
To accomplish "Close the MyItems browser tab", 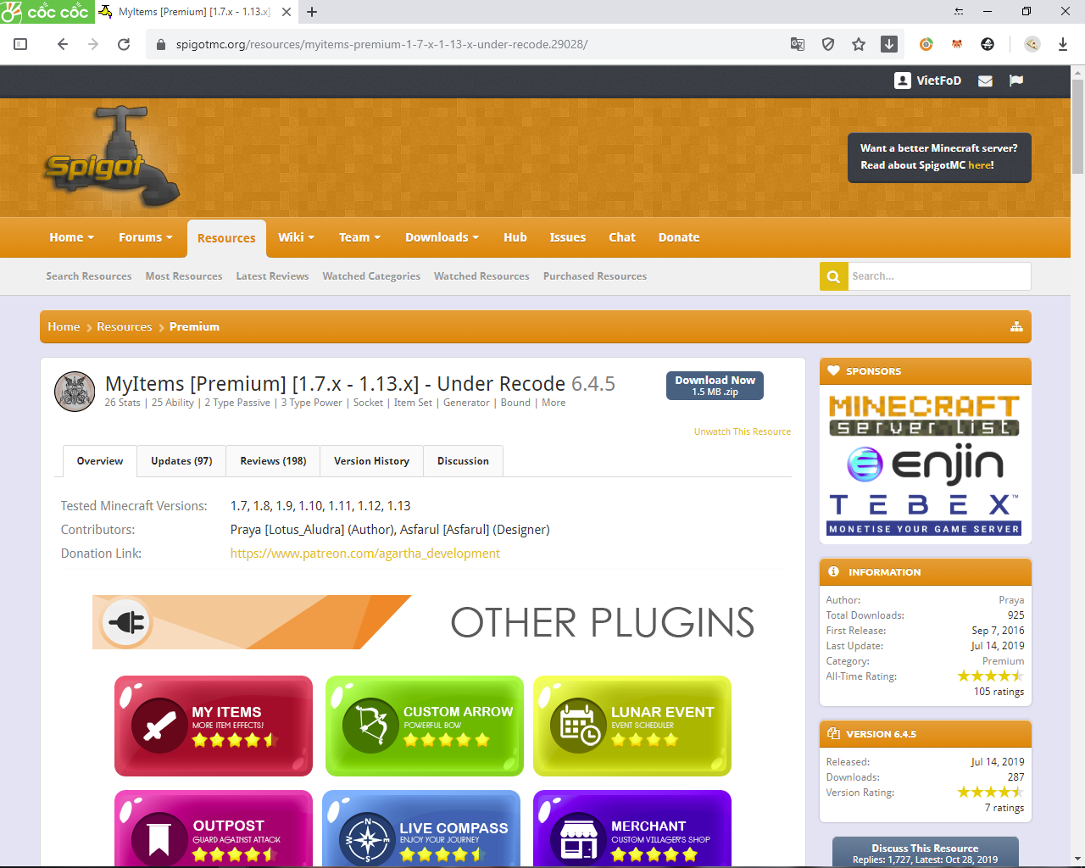I will click(287, 12).
